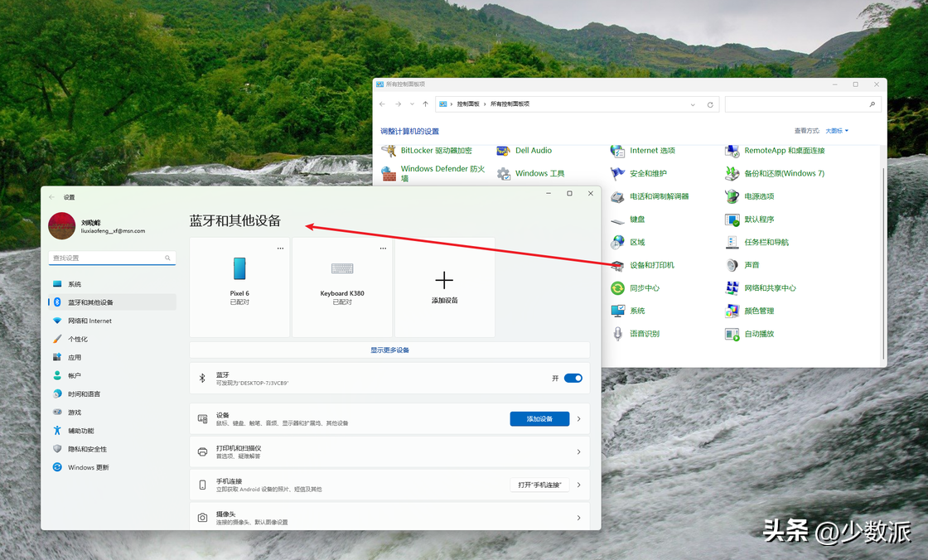Open 设备和打印机 in Control Panel
The height and width of the screenshot is (560, 928).
(x=651, y=265)
